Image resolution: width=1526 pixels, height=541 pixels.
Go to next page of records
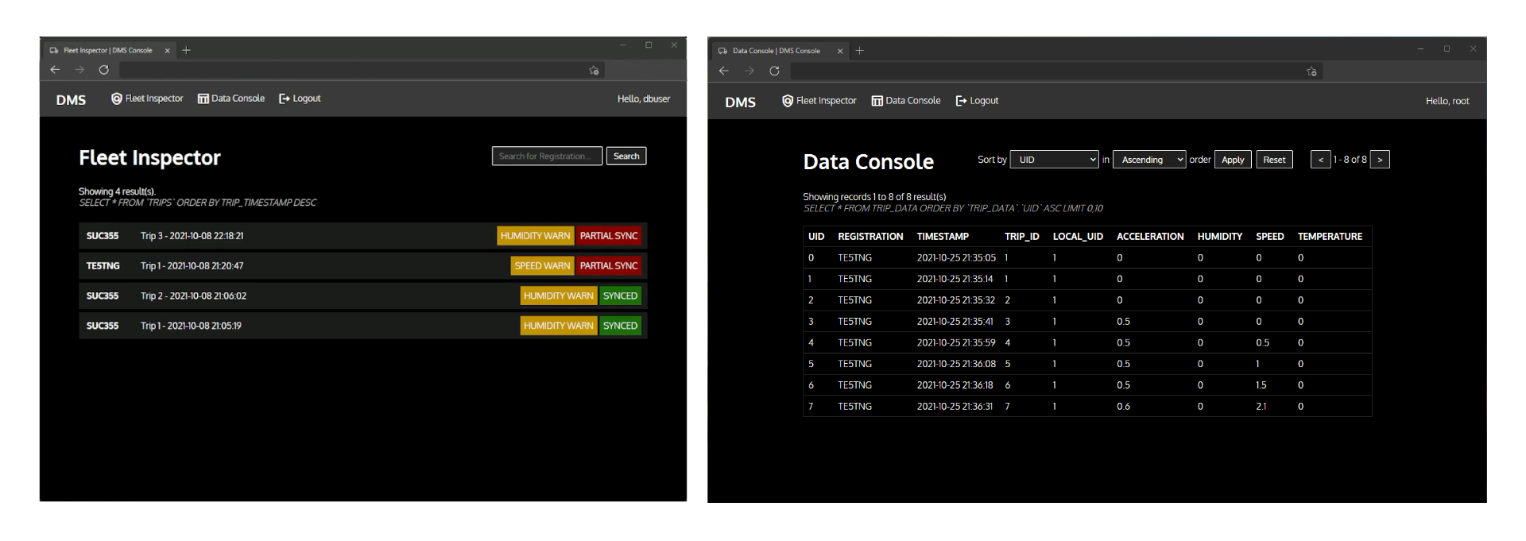[x=1380, y=160]
